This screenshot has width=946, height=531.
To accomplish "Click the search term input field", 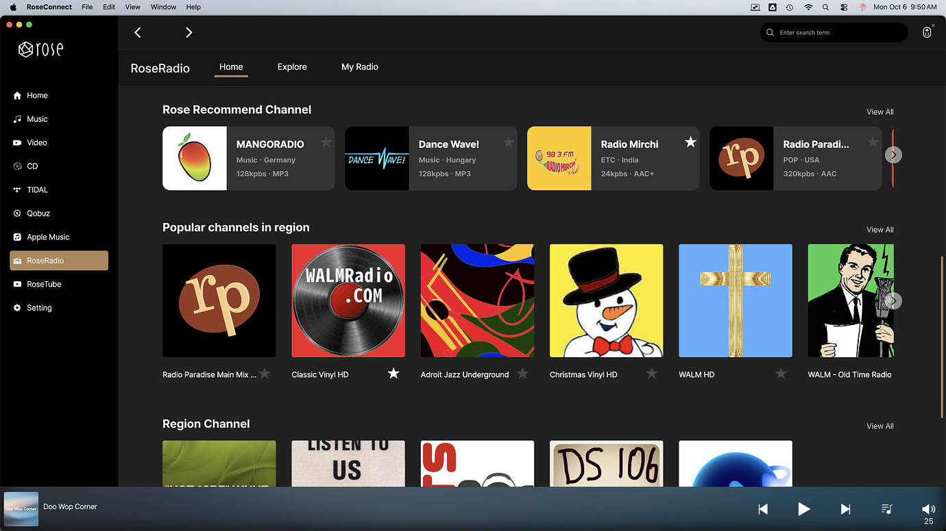I will tap(836, 32).
